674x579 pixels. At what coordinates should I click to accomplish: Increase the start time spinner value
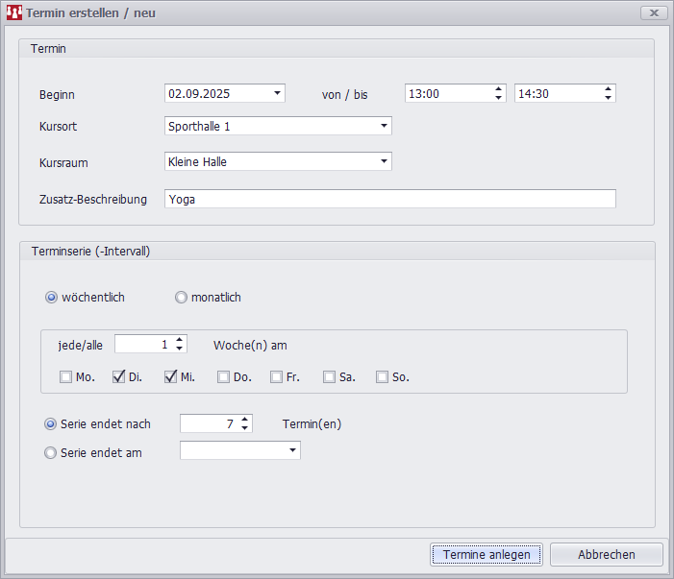[x=498, y=89]
